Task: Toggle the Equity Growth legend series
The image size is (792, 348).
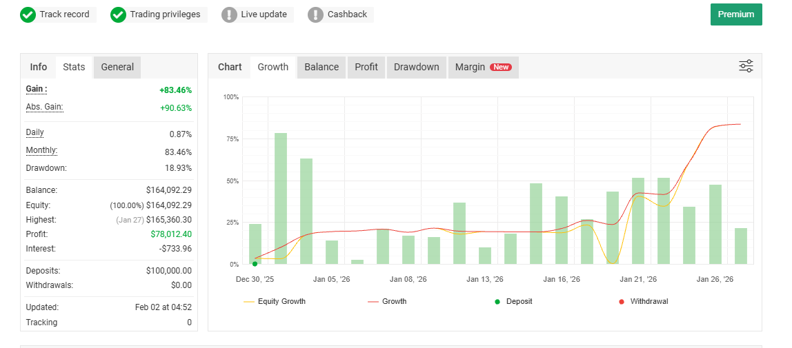Action: click(x=275, y=302)
